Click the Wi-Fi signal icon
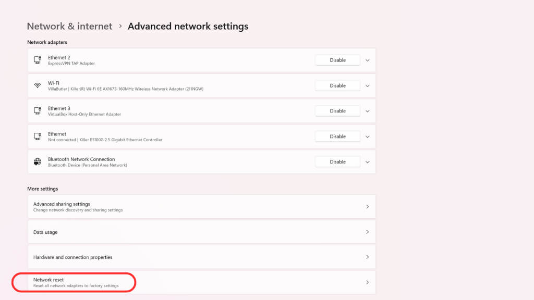This screenshot has width=534, height=300. pos(38,85)
